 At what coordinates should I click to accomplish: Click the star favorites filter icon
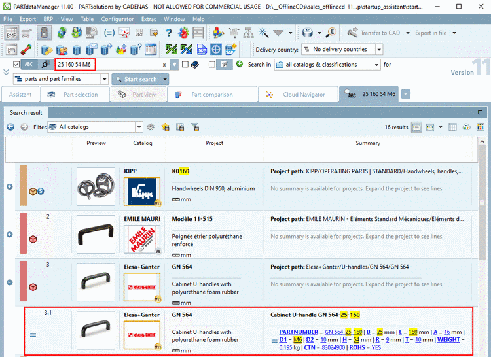click(166, 127)
